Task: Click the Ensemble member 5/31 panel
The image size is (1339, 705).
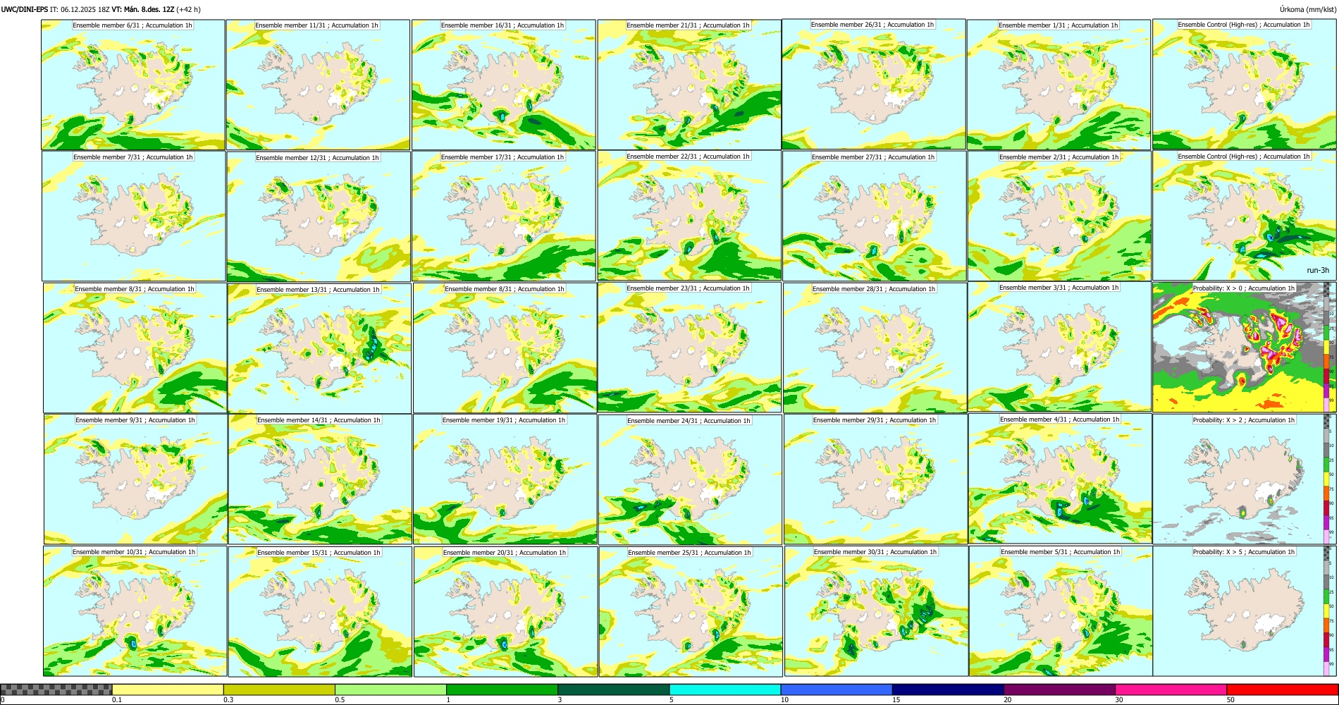Action: pyautogui.click(x=1061, y=611)
